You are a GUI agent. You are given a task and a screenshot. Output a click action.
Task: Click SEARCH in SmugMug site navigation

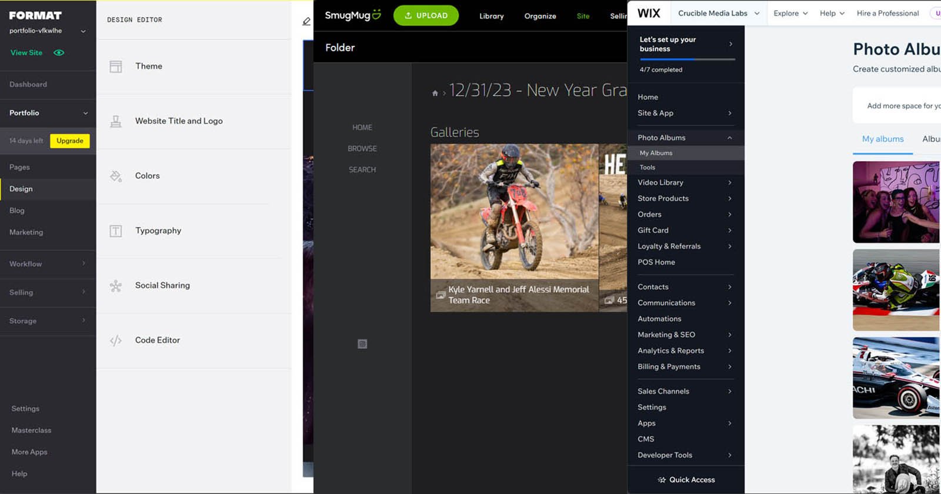(362, 170)
